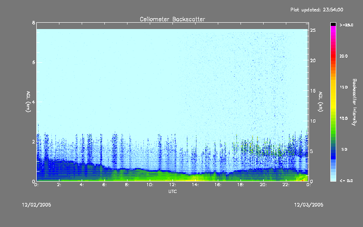Image resolution: width=363 pixels, height=227 pixels.
Task: Click the black top of the colorbar
Action: click(x=333, y=24)
